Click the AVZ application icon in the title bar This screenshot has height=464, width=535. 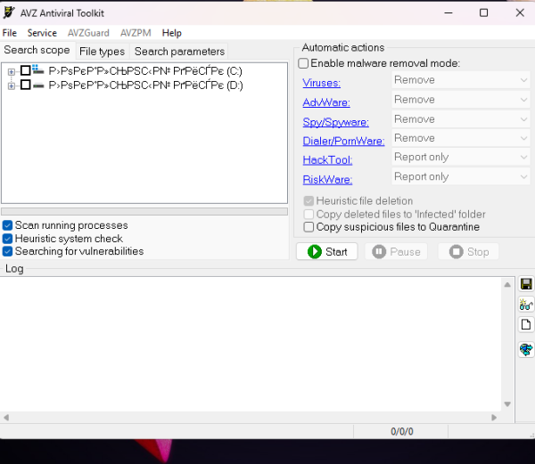coord(9,12)
